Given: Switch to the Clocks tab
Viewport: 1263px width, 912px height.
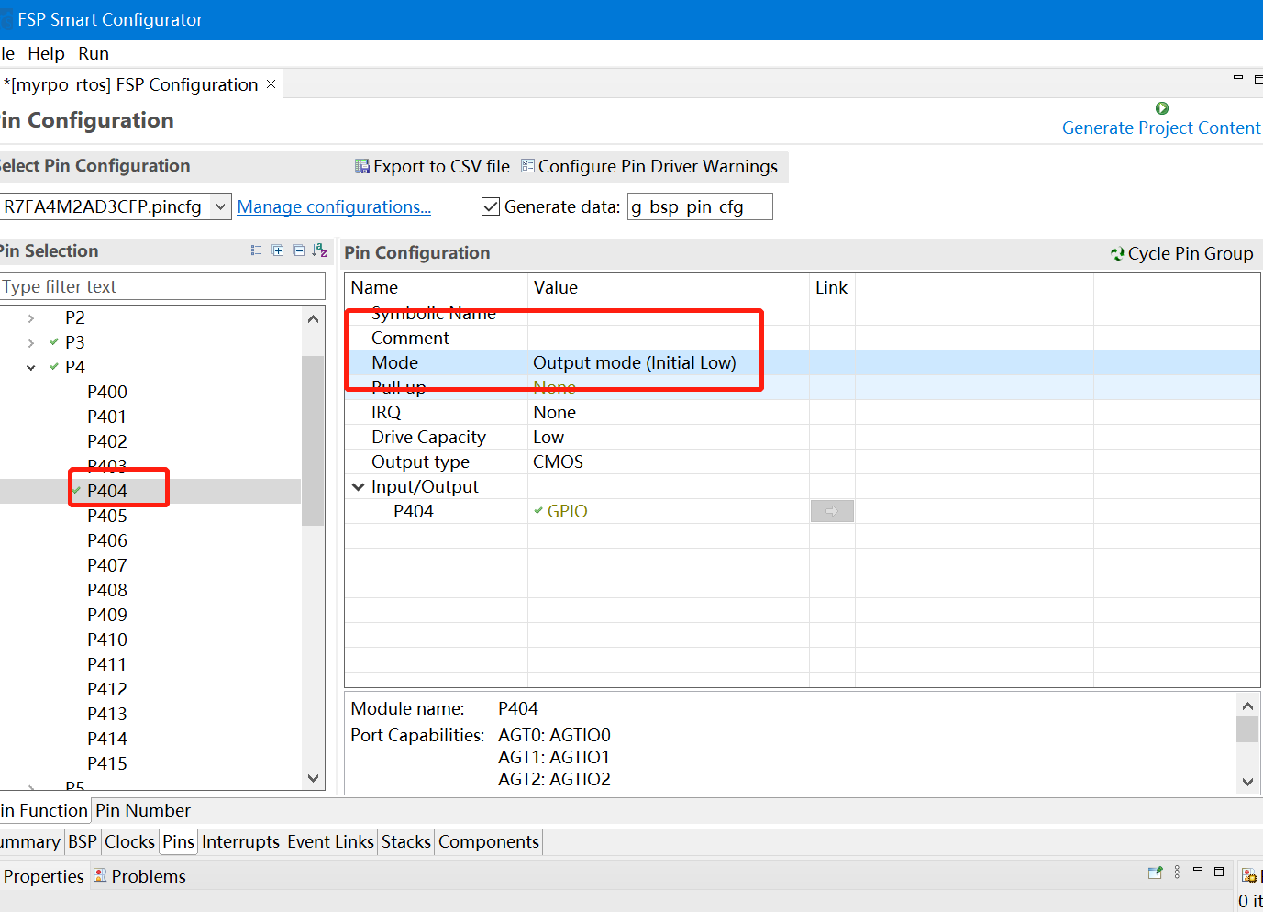Looking at the screenshot, I should [x=129, y=841].
